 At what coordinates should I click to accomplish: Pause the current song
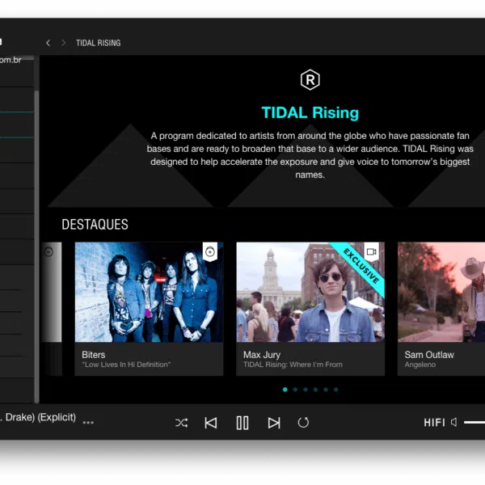242,423
